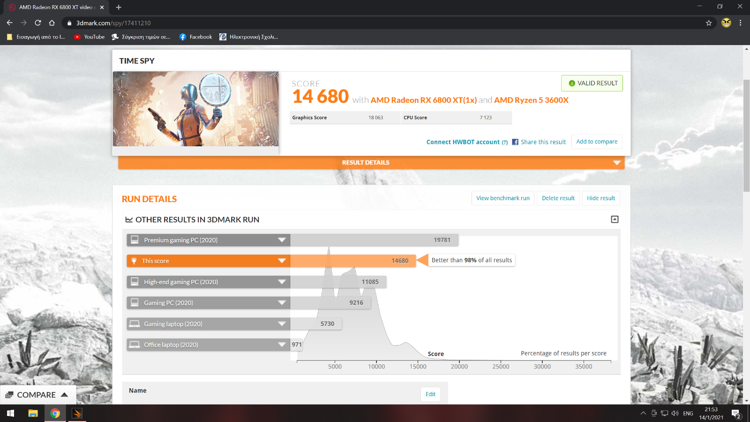Open the Εισαγωγή από το I... bookmark folder
Image resolution: width=750 pixels, height=422 pixels.
(36, 37)
